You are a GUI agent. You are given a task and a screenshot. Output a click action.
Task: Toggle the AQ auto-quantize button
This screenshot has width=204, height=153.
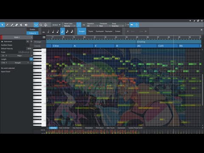click(84, 25)
